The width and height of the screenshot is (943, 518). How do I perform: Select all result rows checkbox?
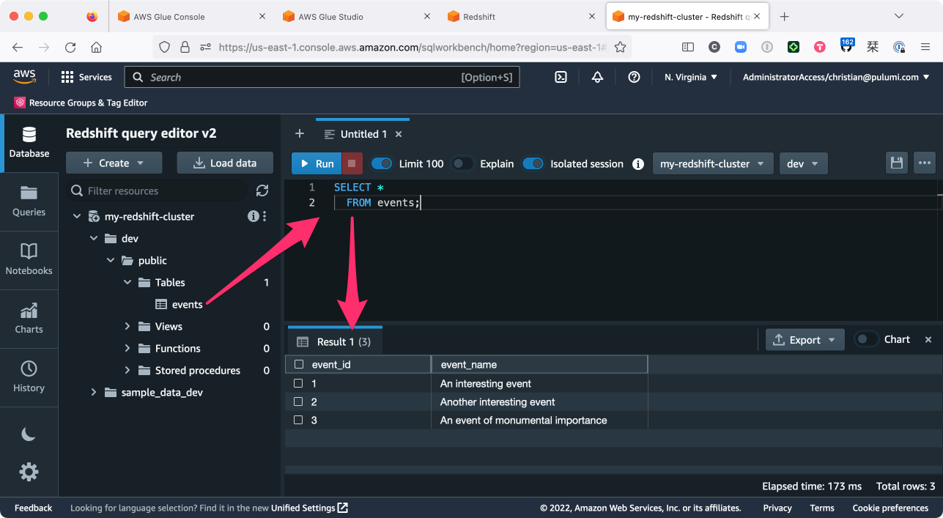pyautogui.click(x=298, y=364)
